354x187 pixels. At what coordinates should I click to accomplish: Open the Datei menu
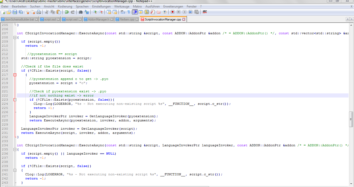coord(5,6)
